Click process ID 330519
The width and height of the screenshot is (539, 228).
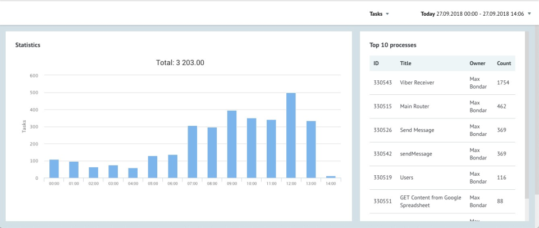click(382, 177)
